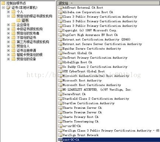This screenshot has width=160, height=142.
Task: Select the 第三方根证书颁发机构 tree item
Action: pos(33,42)
